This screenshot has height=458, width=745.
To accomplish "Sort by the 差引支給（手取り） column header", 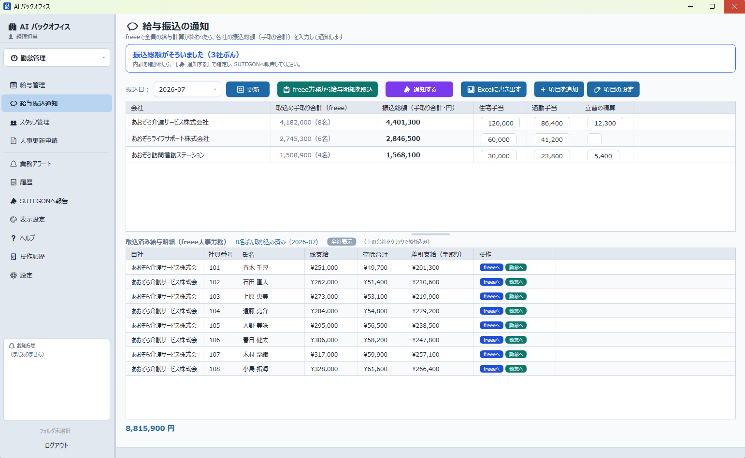I will 440,254.
